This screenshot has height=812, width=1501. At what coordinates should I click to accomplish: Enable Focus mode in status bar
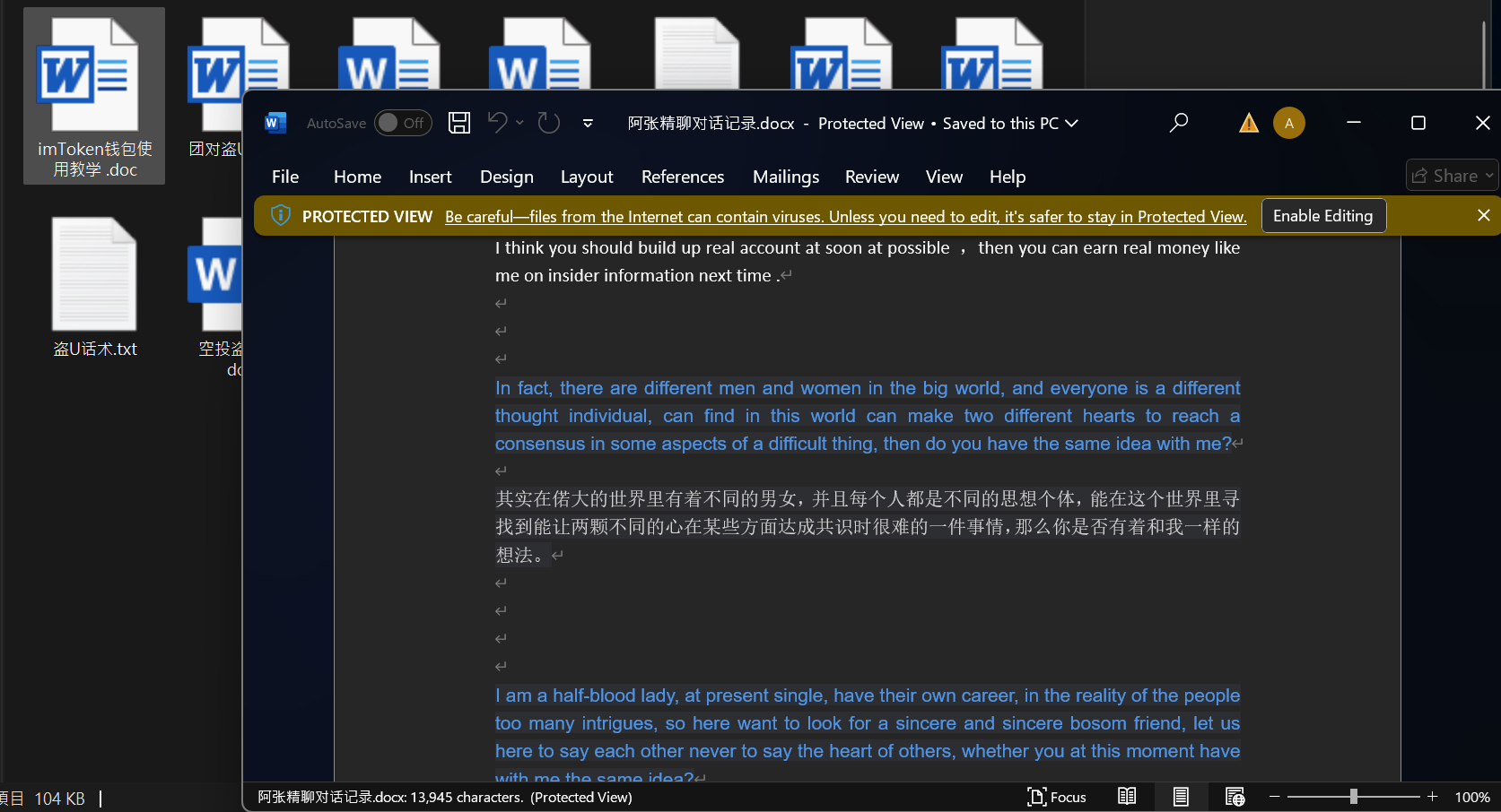[x=1057, y=797]
